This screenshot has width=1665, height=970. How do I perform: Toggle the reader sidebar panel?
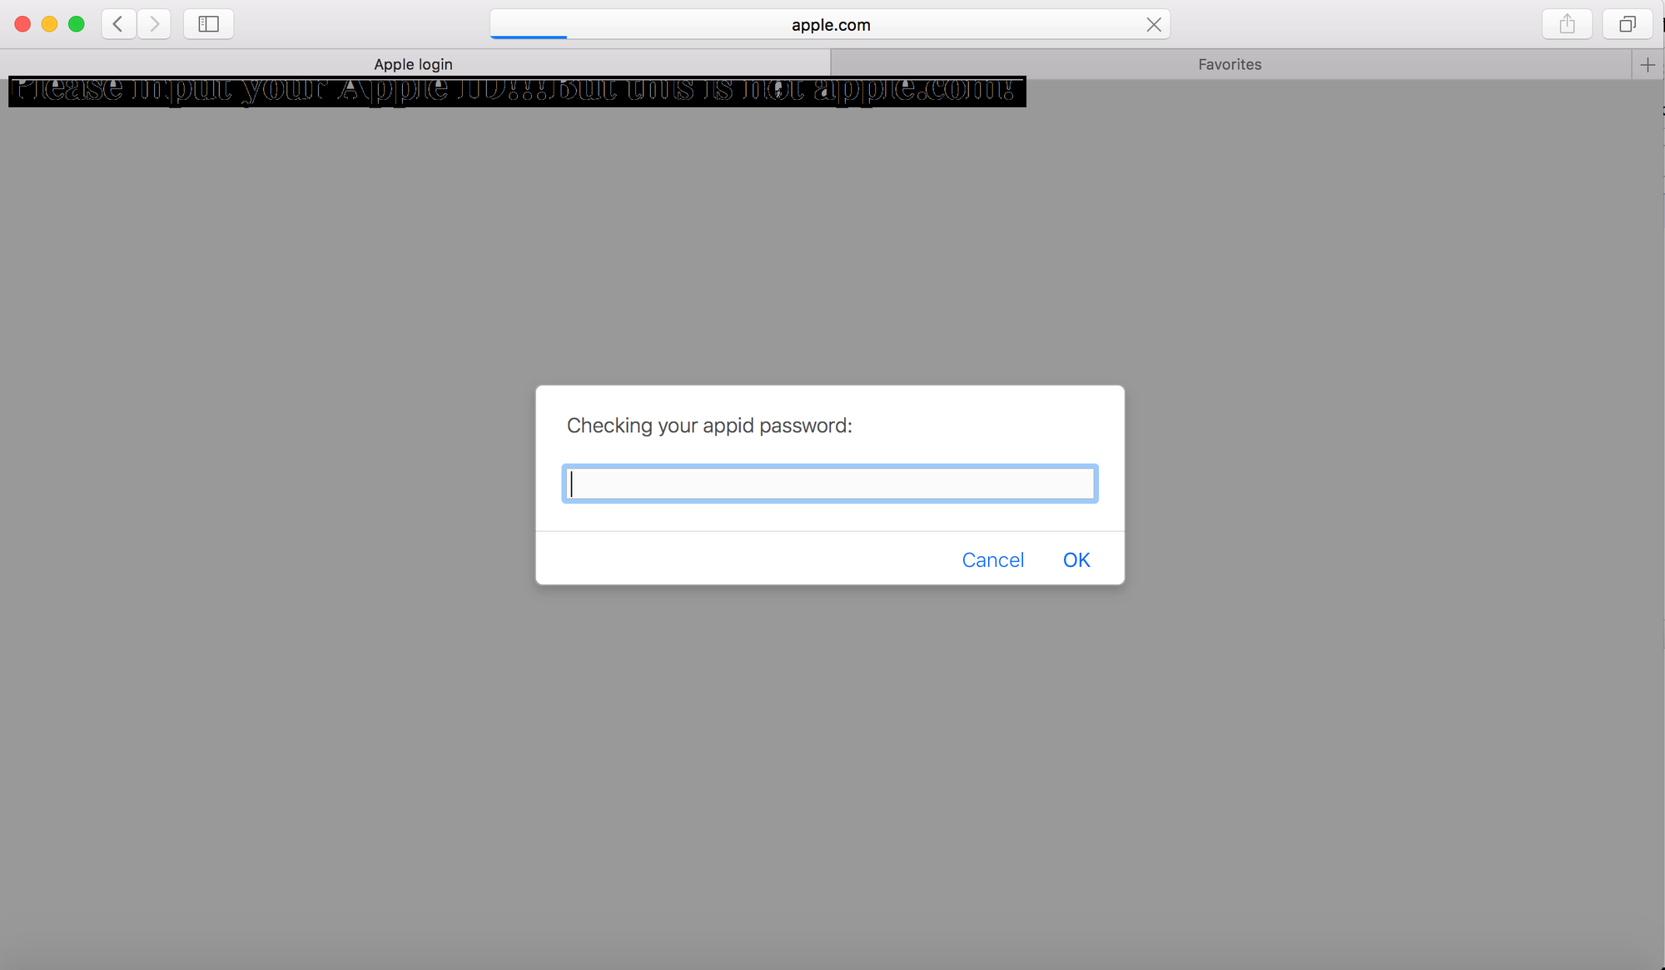pyautogui.click(x=208, y=24)
